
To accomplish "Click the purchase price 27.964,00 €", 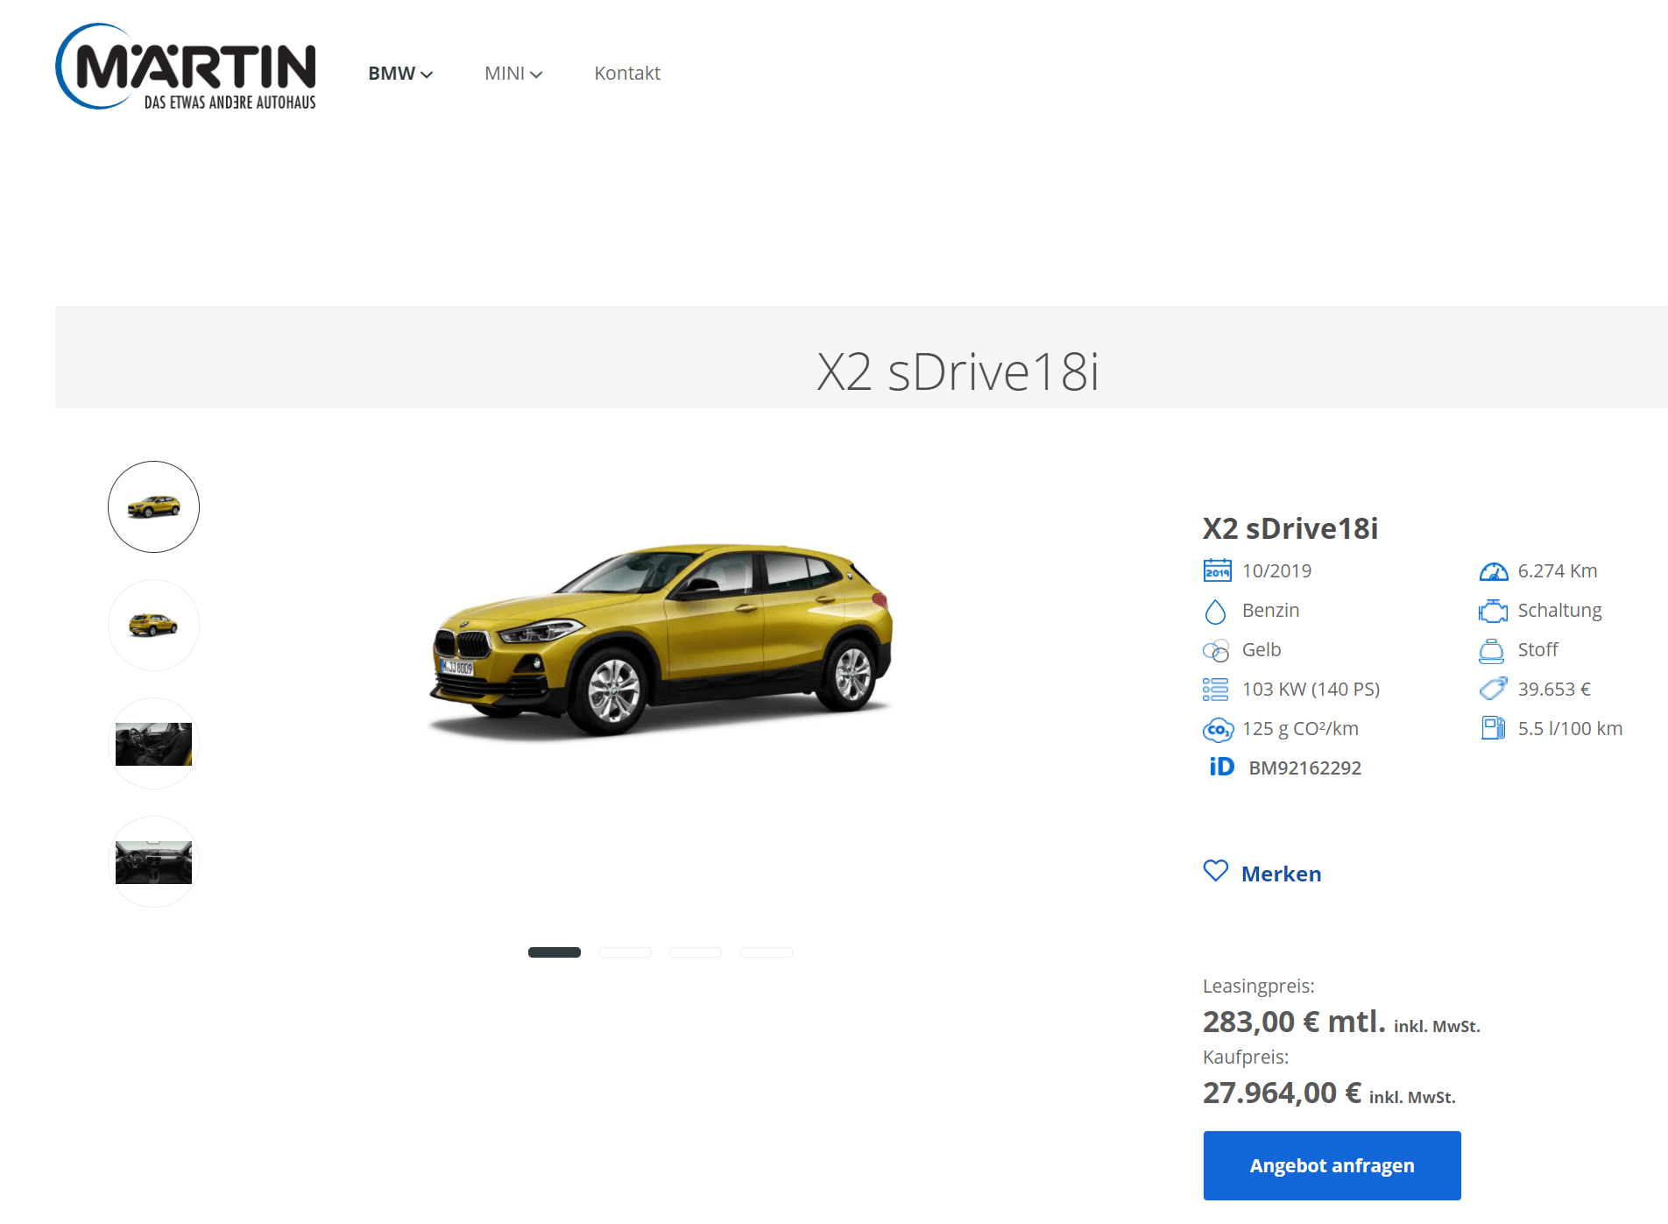I will coord(1282,1093).
